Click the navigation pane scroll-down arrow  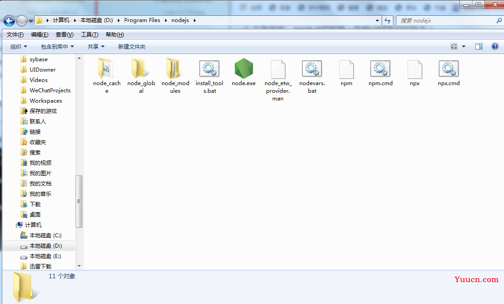coord(79,266)
